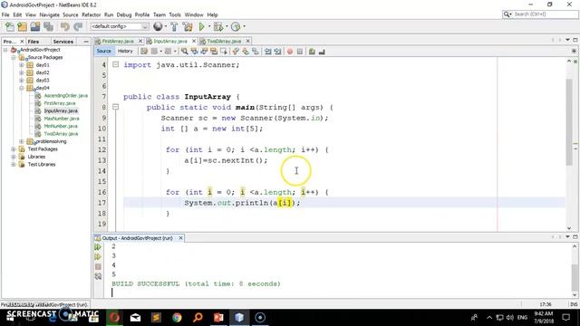Click the Uncomment icon at end of editor toolbar

[322, 52]
